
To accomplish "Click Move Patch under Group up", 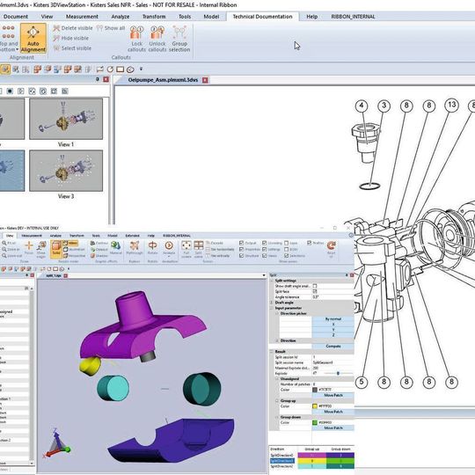I will [332, 412].
